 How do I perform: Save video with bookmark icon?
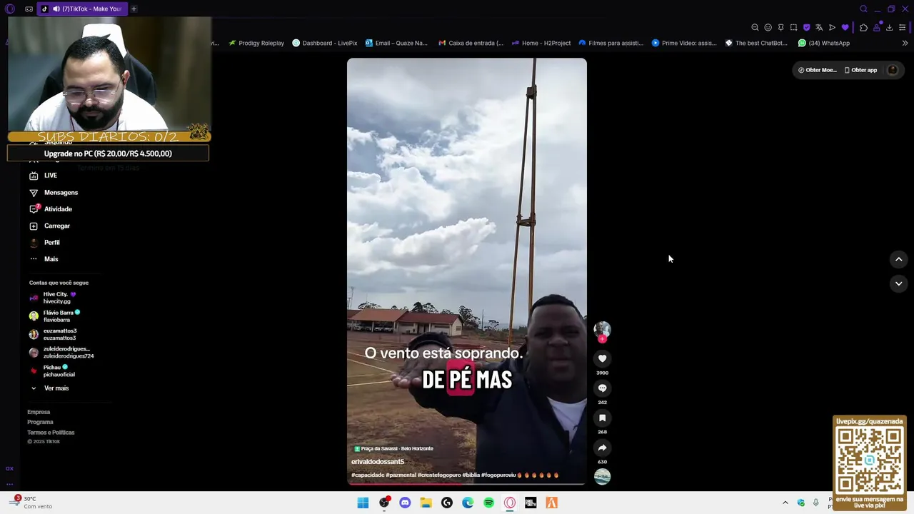tap(602, 418)
